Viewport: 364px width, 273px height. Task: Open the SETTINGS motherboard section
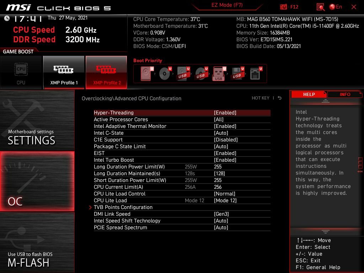[37, 120]
